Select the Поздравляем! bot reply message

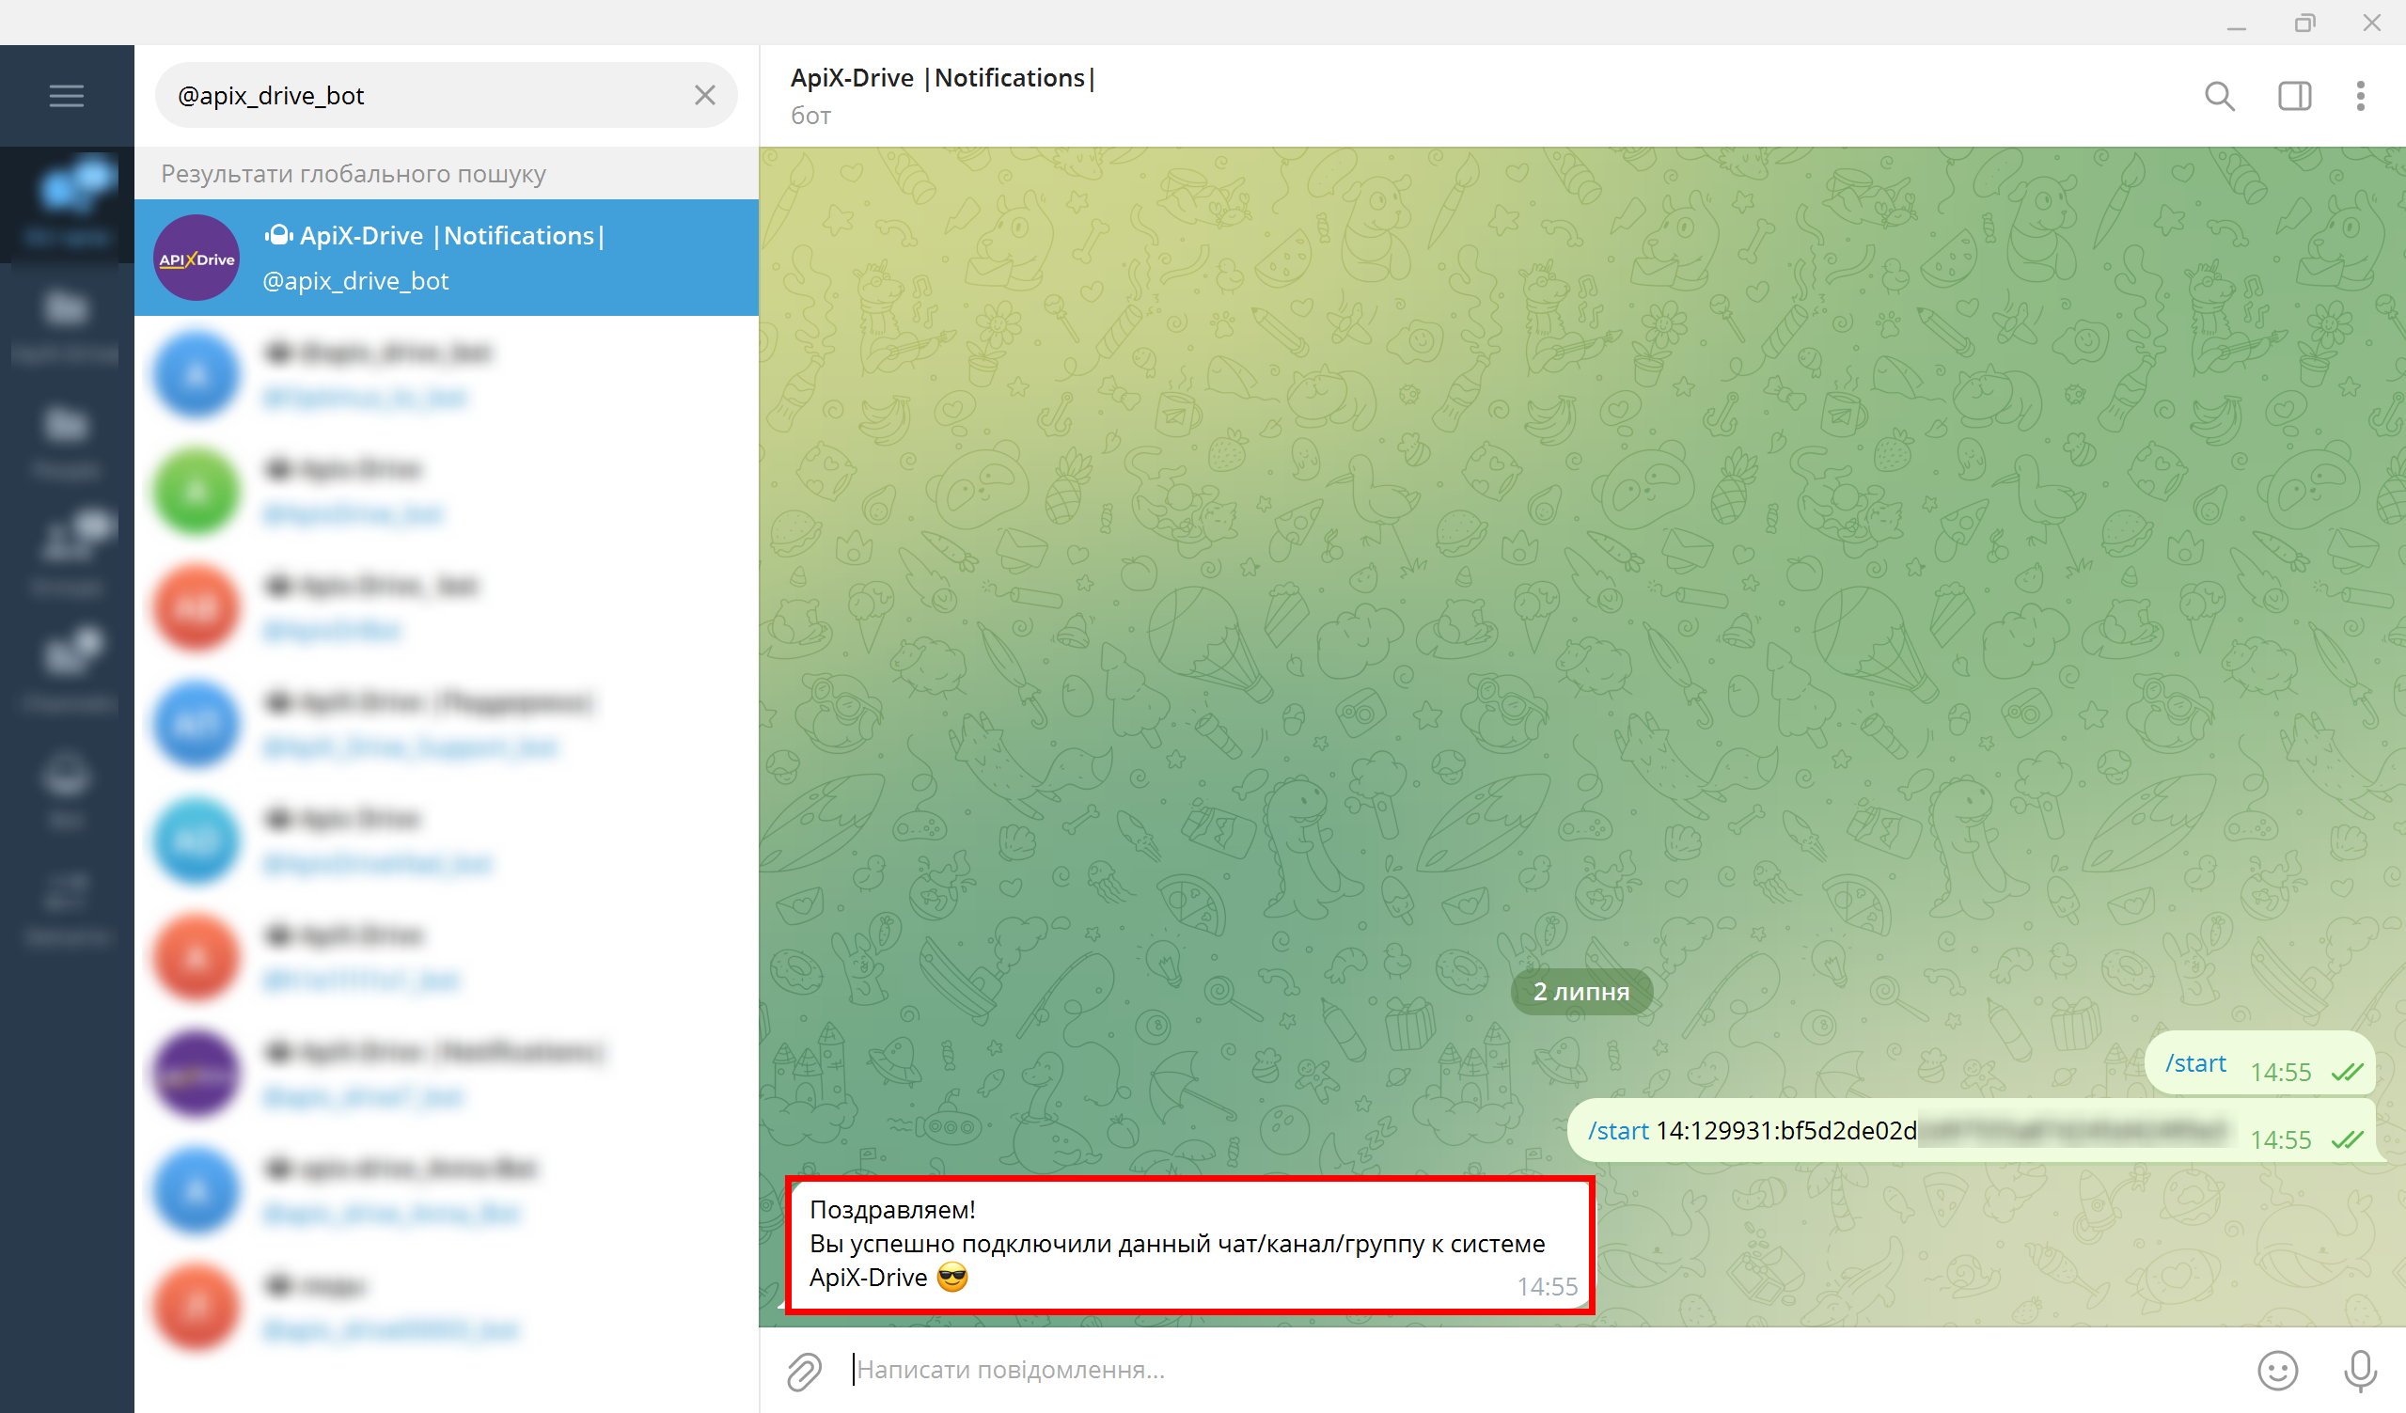point(1189,1245)
